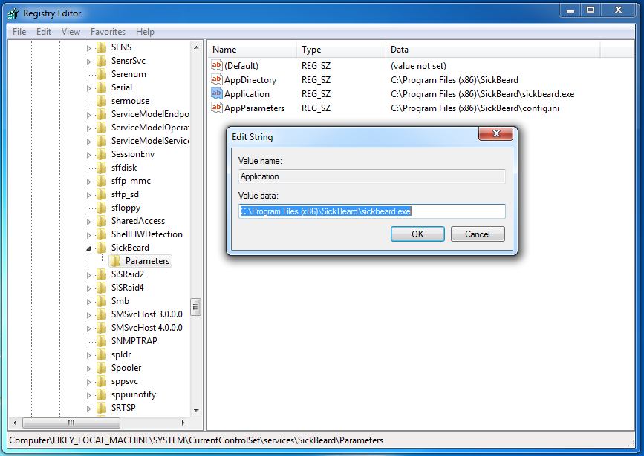Click the sfloppy folder icon

click(102, 208)
